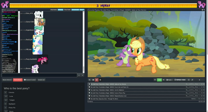Image resolution: width=208 pixels, height=112 pixels.
Task: Toggle the rightmost blue chat header button
Action: click(x=82, y=10)
